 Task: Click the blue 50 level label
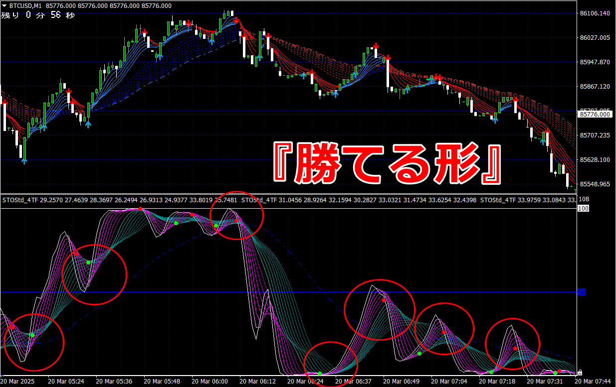581,292
